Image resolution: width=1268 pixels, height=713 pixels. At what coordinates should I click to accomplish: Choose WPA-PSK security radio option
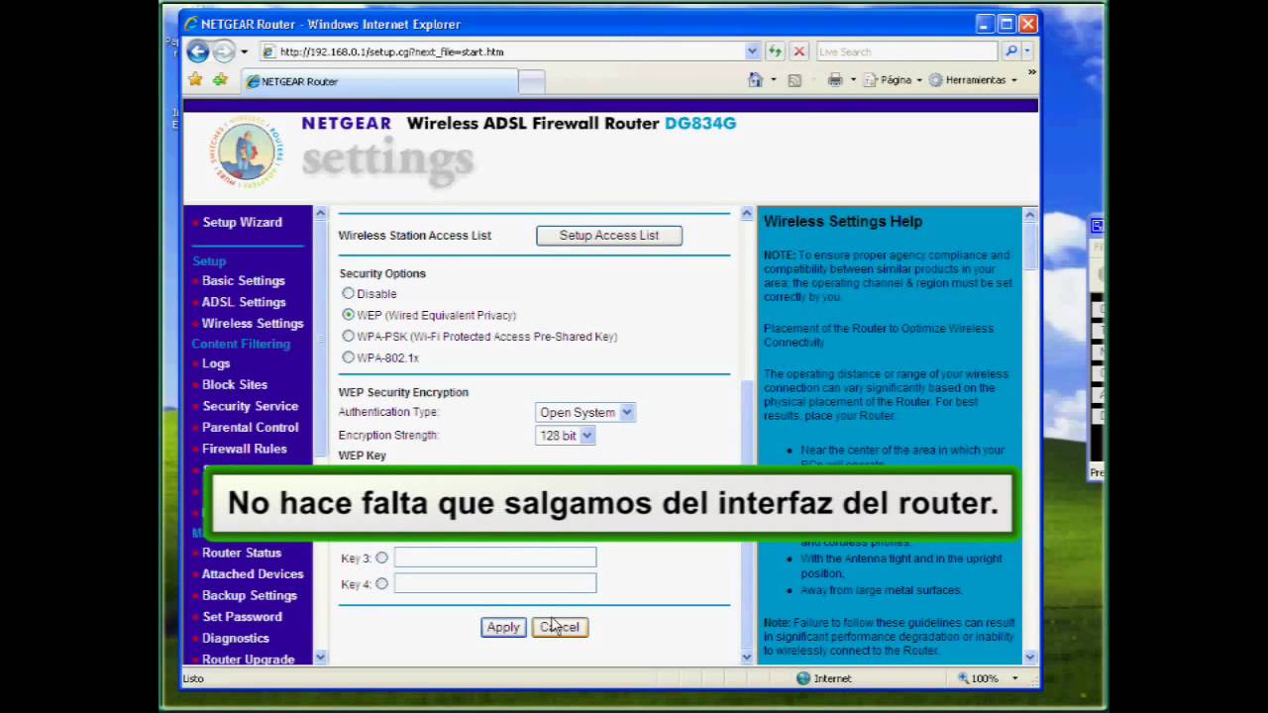coord(348,337)
